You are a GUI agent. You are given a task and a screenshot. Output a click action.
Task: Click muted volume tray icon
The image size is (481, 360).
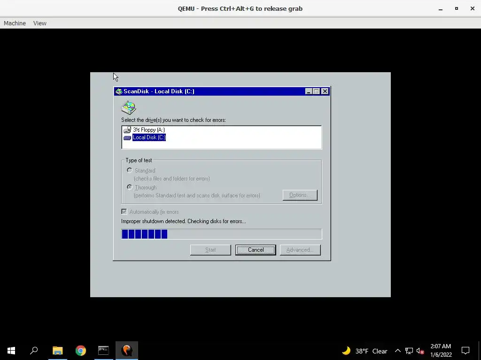(420, 351)
